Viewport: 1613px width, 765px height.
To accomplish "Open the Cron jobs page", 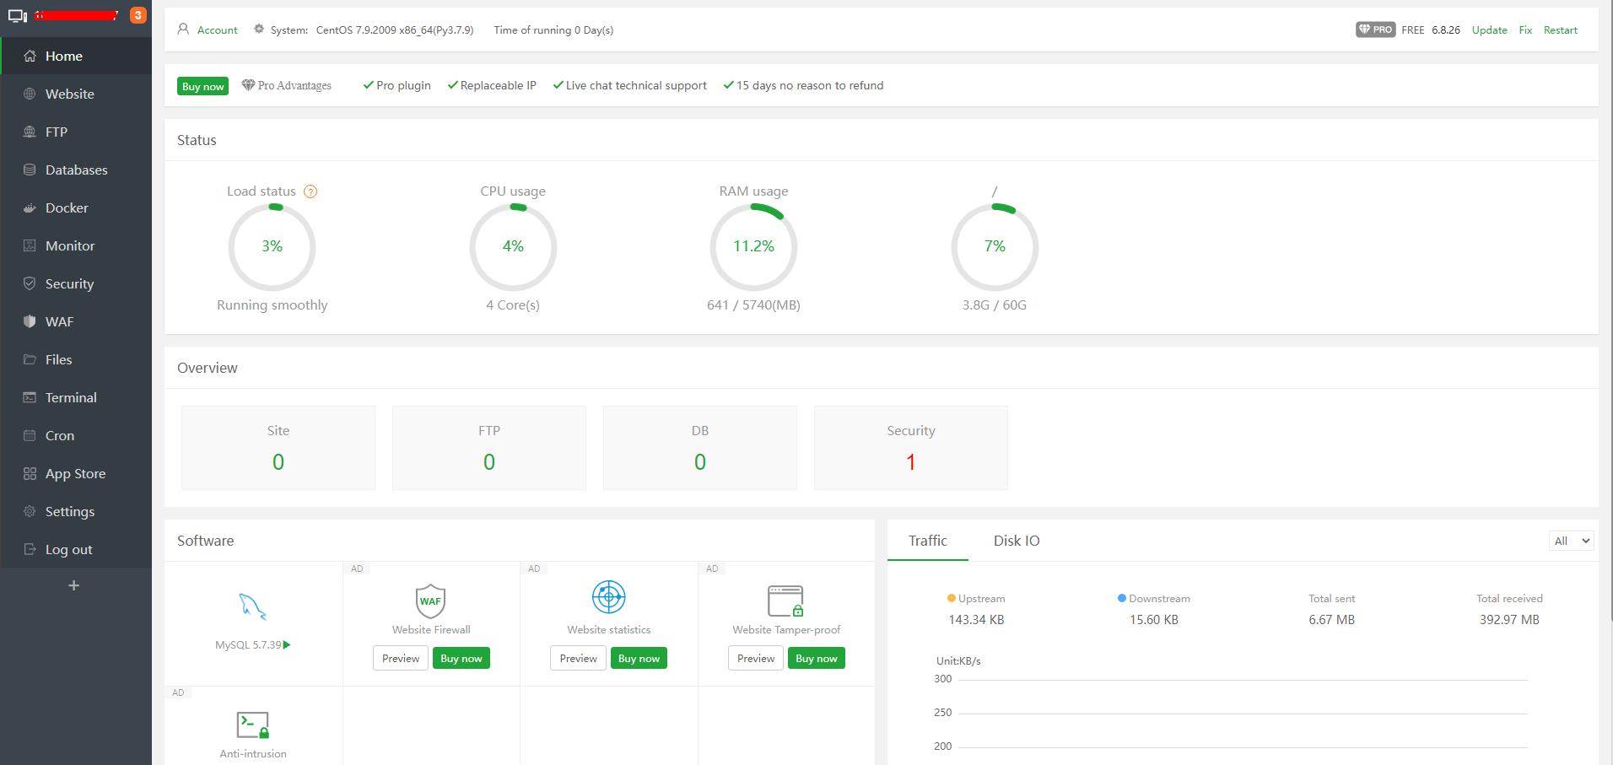I will tap(59, 435).
